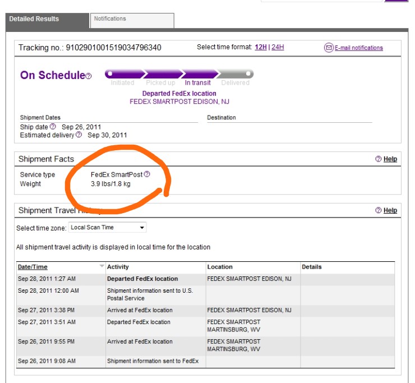Image resolution: width=415 pixels, height=383 pixels.
Task: Click the Sep 28, 2011 1:27 AM row
Action: point(205,279)
